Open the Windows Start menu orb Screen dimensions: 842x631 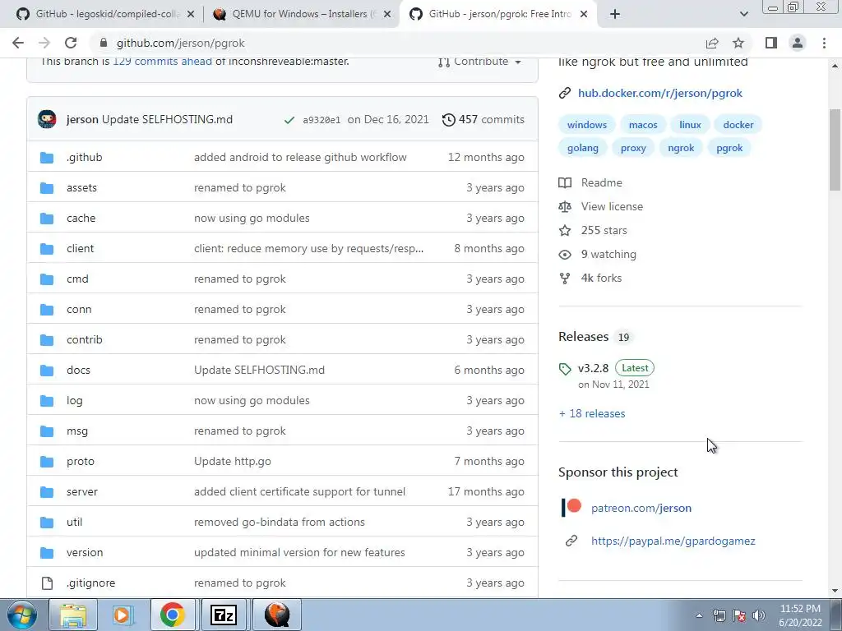tap(21, 615)
